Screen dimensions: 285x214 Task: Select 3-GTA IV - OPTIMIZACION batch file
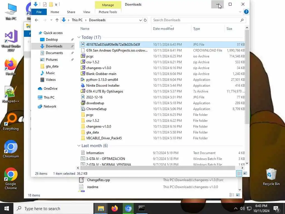click(105, 159)
